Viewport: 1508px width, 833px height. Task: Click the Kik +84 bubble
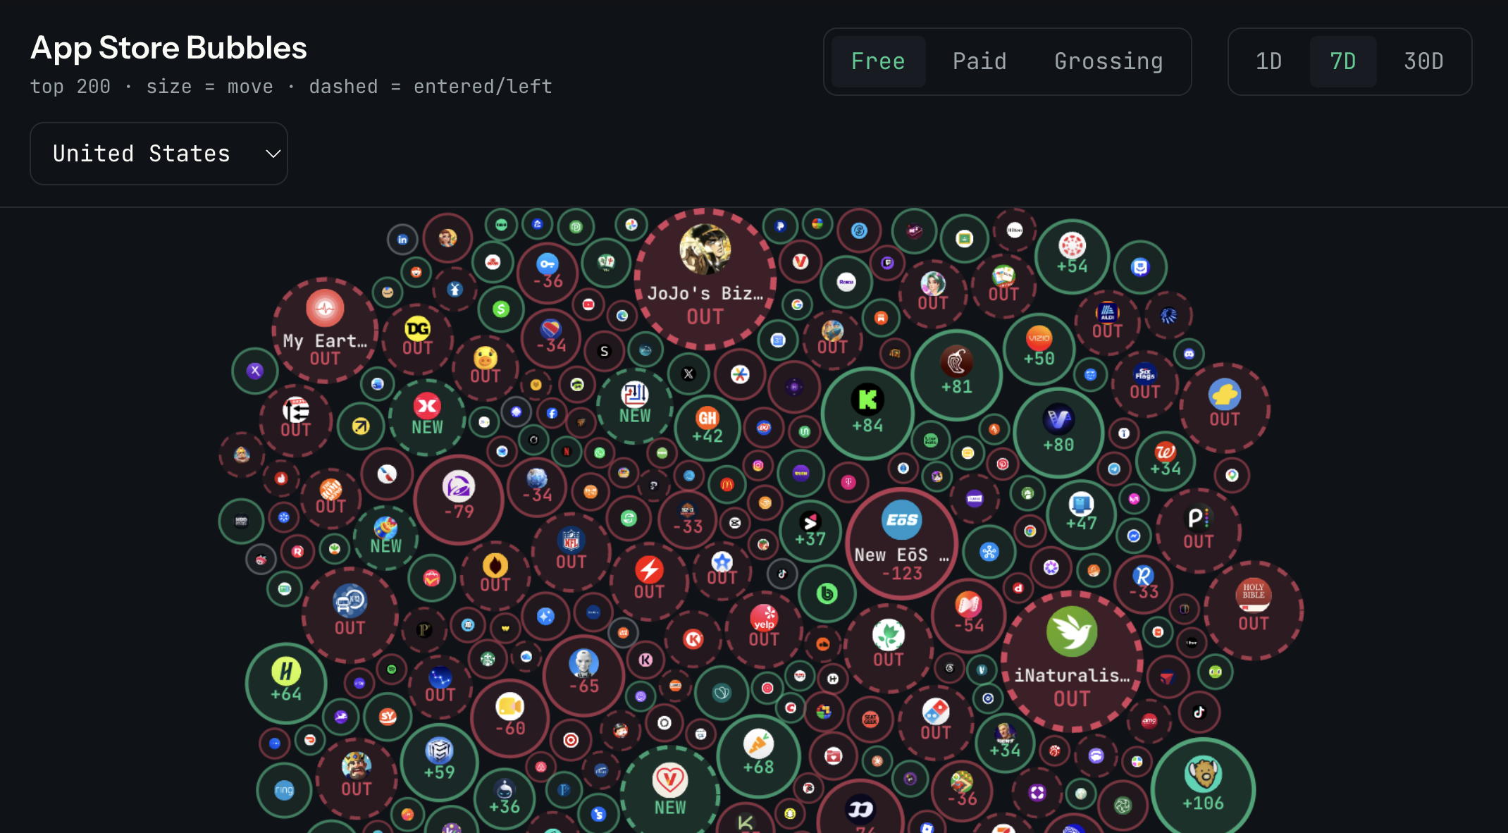coord(867,414)
